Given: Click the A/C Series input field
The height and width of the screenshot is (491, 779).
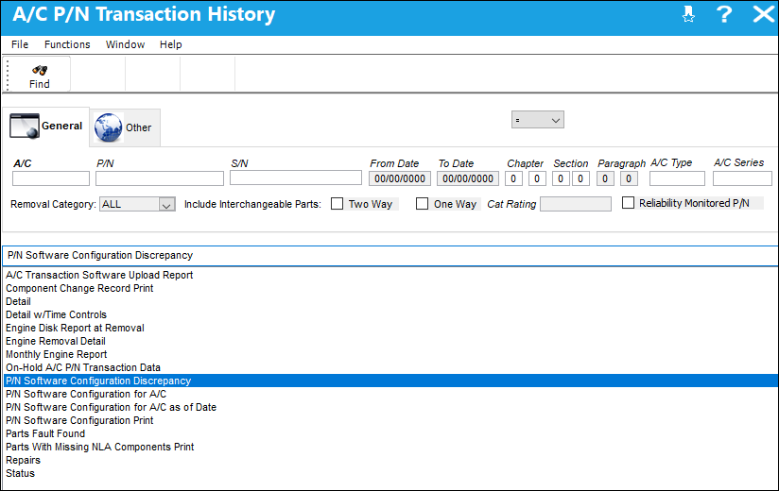Looking at the screenshot, I should [x=742, y=178].
